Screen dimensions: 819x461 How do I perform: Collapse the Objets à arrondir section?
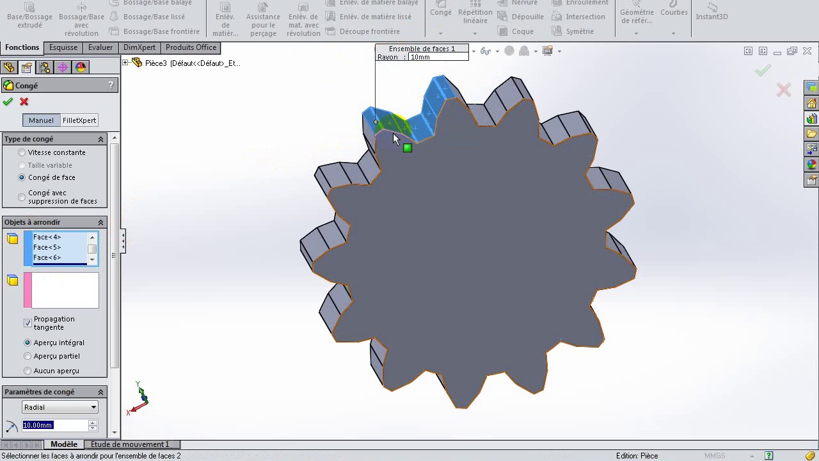tap(100, 222)
